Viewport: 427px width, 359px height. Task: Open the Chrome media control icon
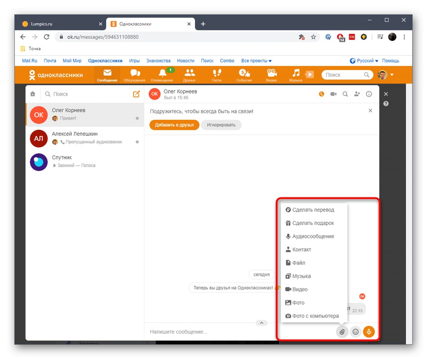pyautogui.click(x=380, y=37)
